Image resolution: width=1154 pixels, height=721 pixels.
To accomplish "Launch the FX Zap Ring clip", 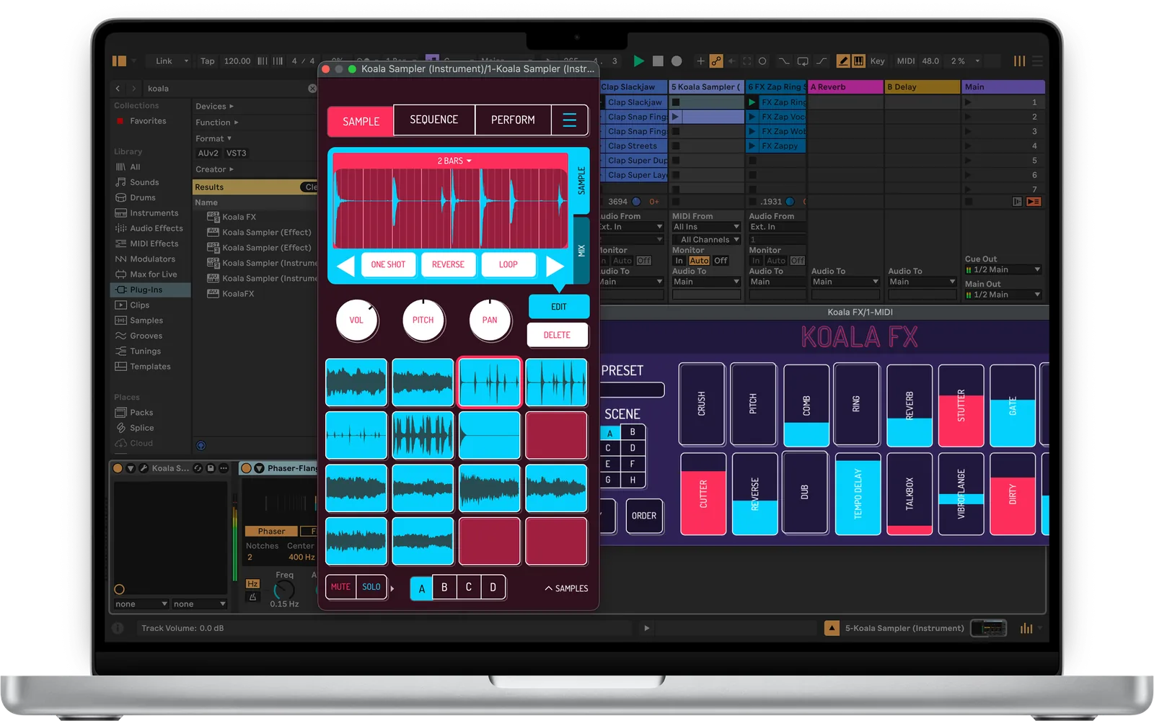I will (752, 102).
